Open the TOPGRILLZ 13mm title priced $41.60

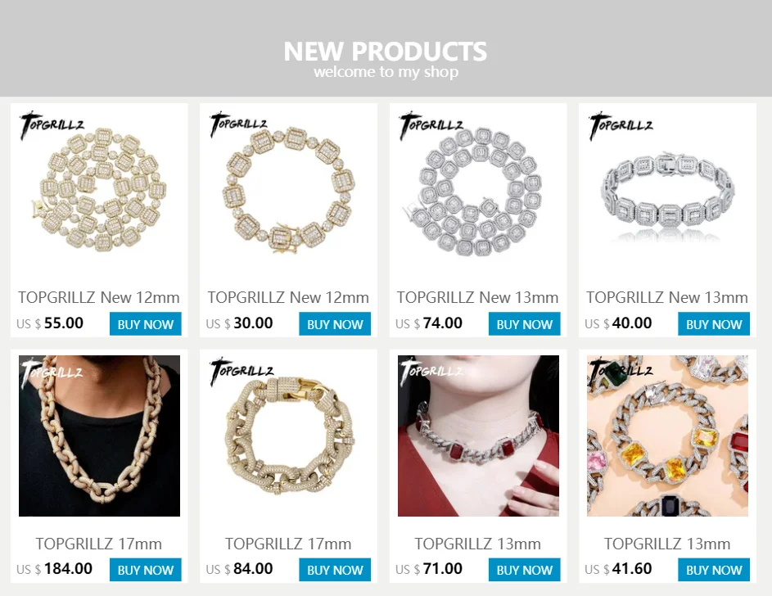pyautogui.click(x=667, y=544)
